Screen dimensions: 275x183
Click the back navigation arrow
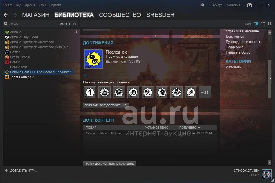click(x=6, y=15)
